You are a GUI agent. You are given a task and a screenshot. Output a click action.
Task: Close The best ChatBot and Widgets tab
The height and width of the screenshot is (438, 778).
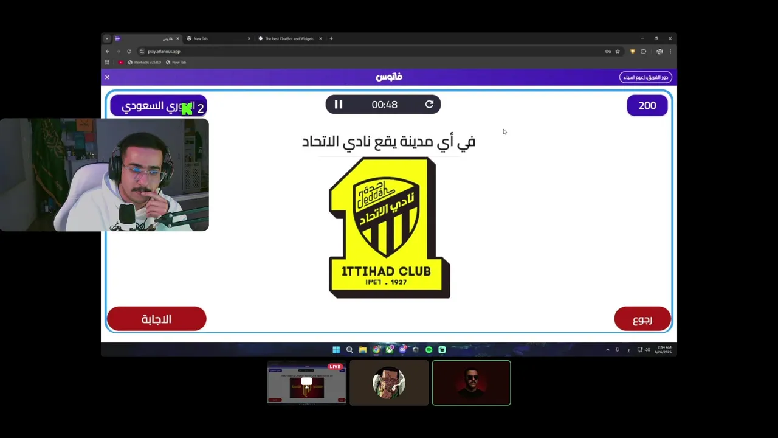click(320, 38)
